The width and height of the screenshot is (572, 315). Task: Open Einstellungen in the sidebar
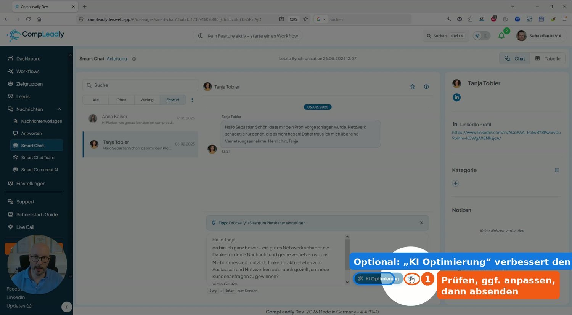click(x=31, y=184)
